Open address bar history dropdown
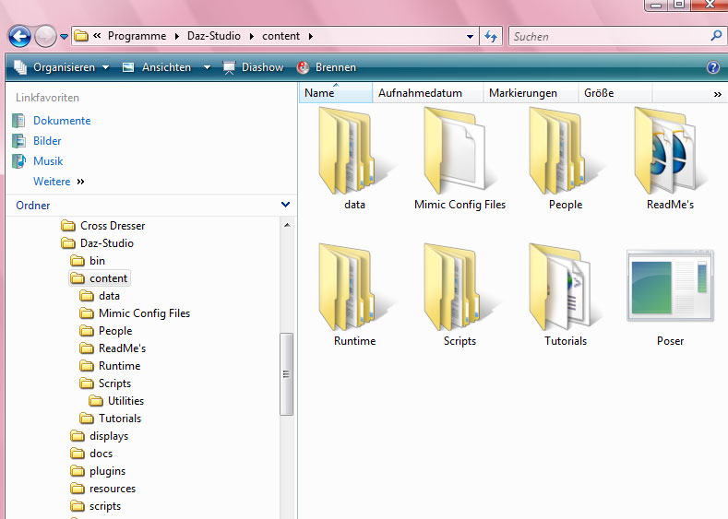This screenshot has height=519, width=728. (470, 36)
